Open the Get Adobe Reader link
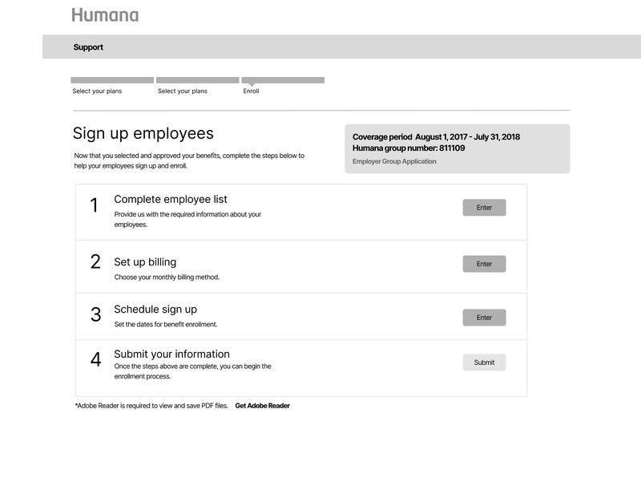This screenshot has height=490, width=641. (263, 406)
